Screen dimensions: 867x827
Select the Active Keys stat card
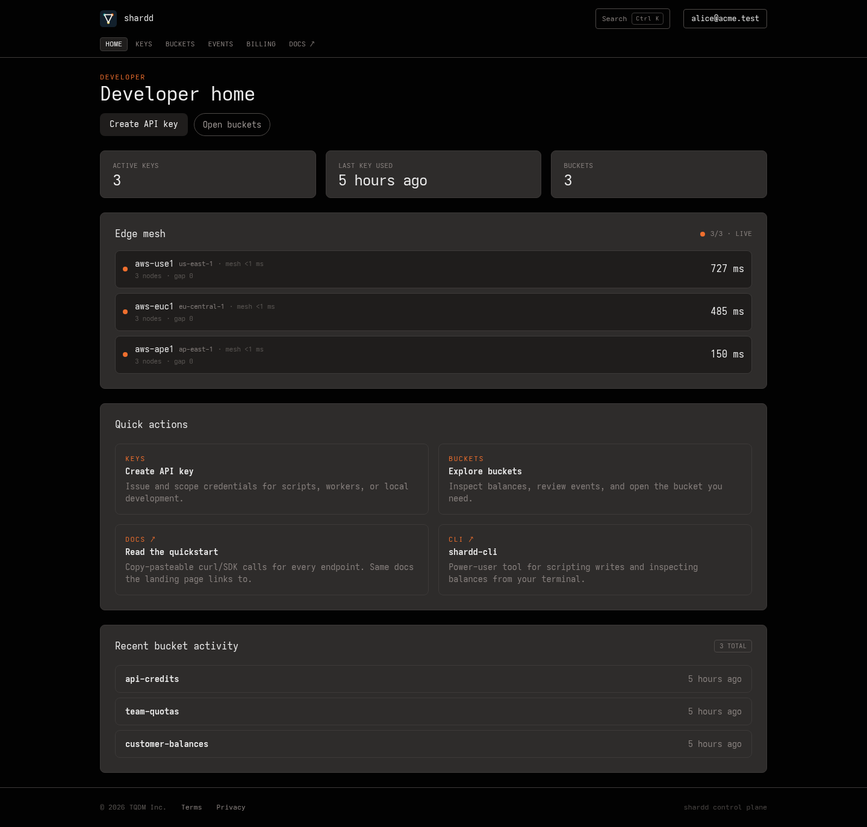point(208,174)
